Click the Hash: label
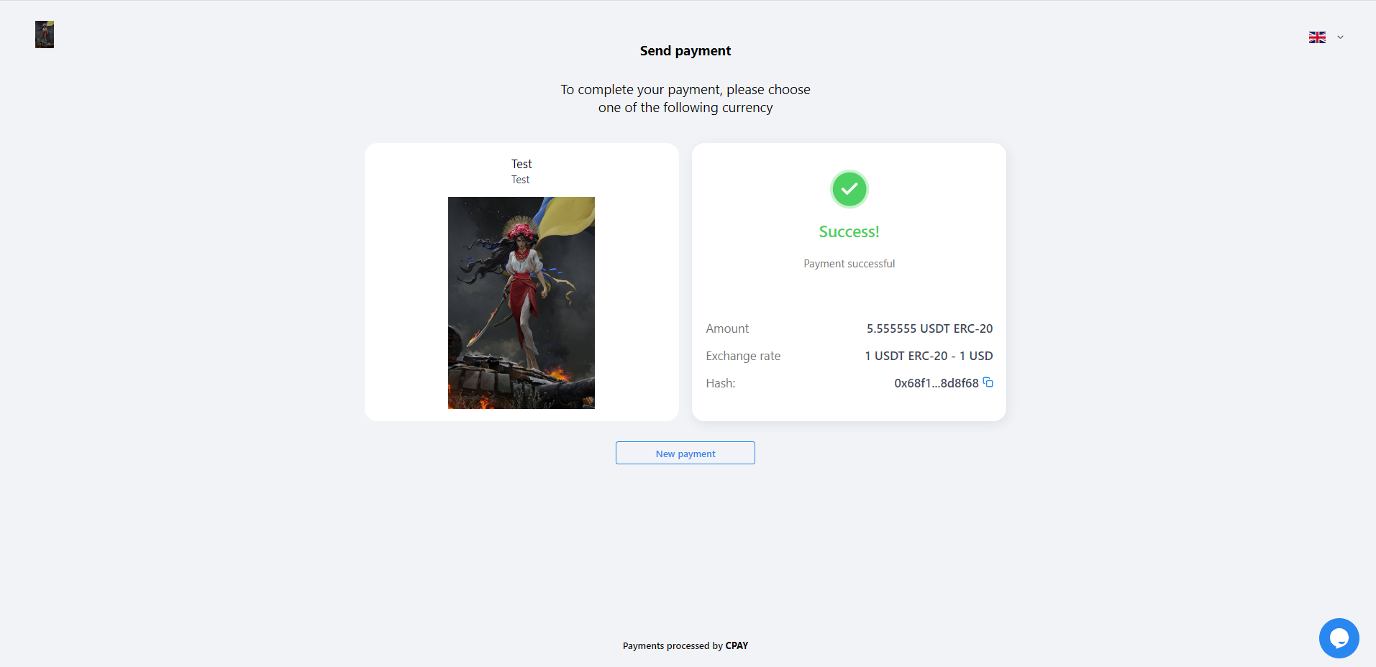 point(721,383)
